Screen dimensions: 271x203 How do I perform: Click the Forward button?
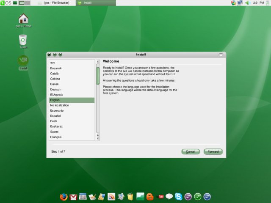pyautogui.click(x=213, y=151)
